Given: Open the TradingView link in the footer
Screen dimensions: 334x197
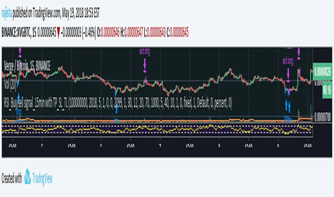Looking at the screenshot, I should [42, 178].
